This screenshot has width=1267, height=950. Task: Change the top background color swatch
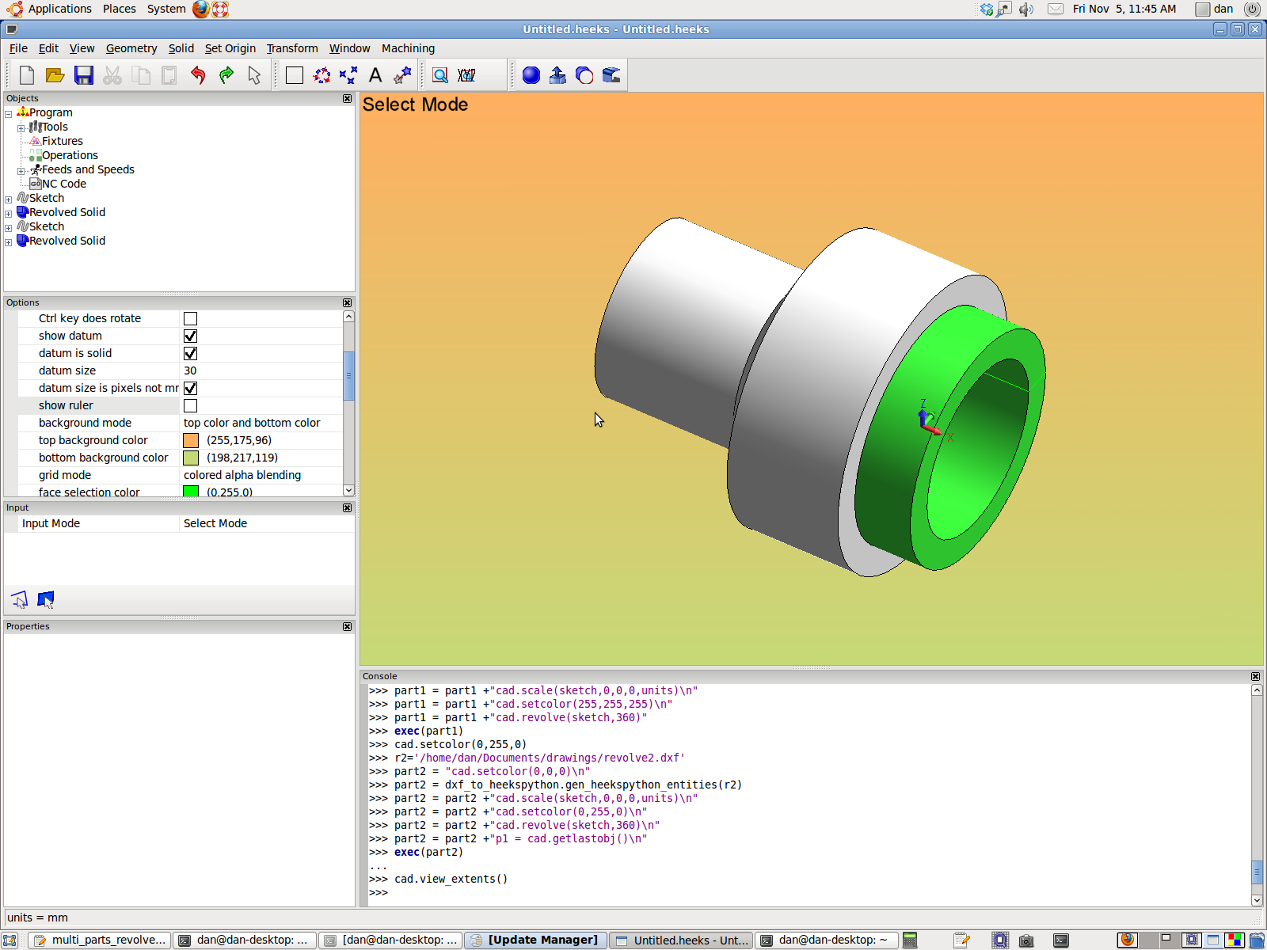coord(191,440)
